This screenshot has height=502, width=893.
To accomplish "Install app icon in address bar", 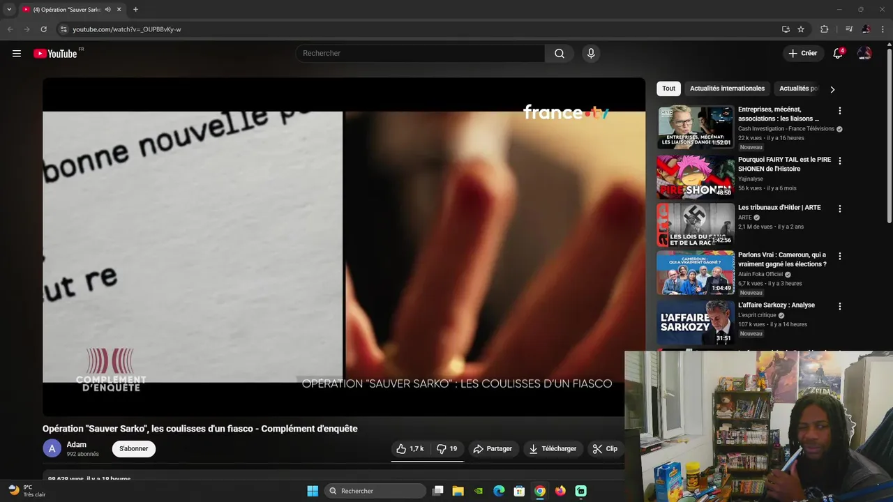I will [x=786, y=29].
